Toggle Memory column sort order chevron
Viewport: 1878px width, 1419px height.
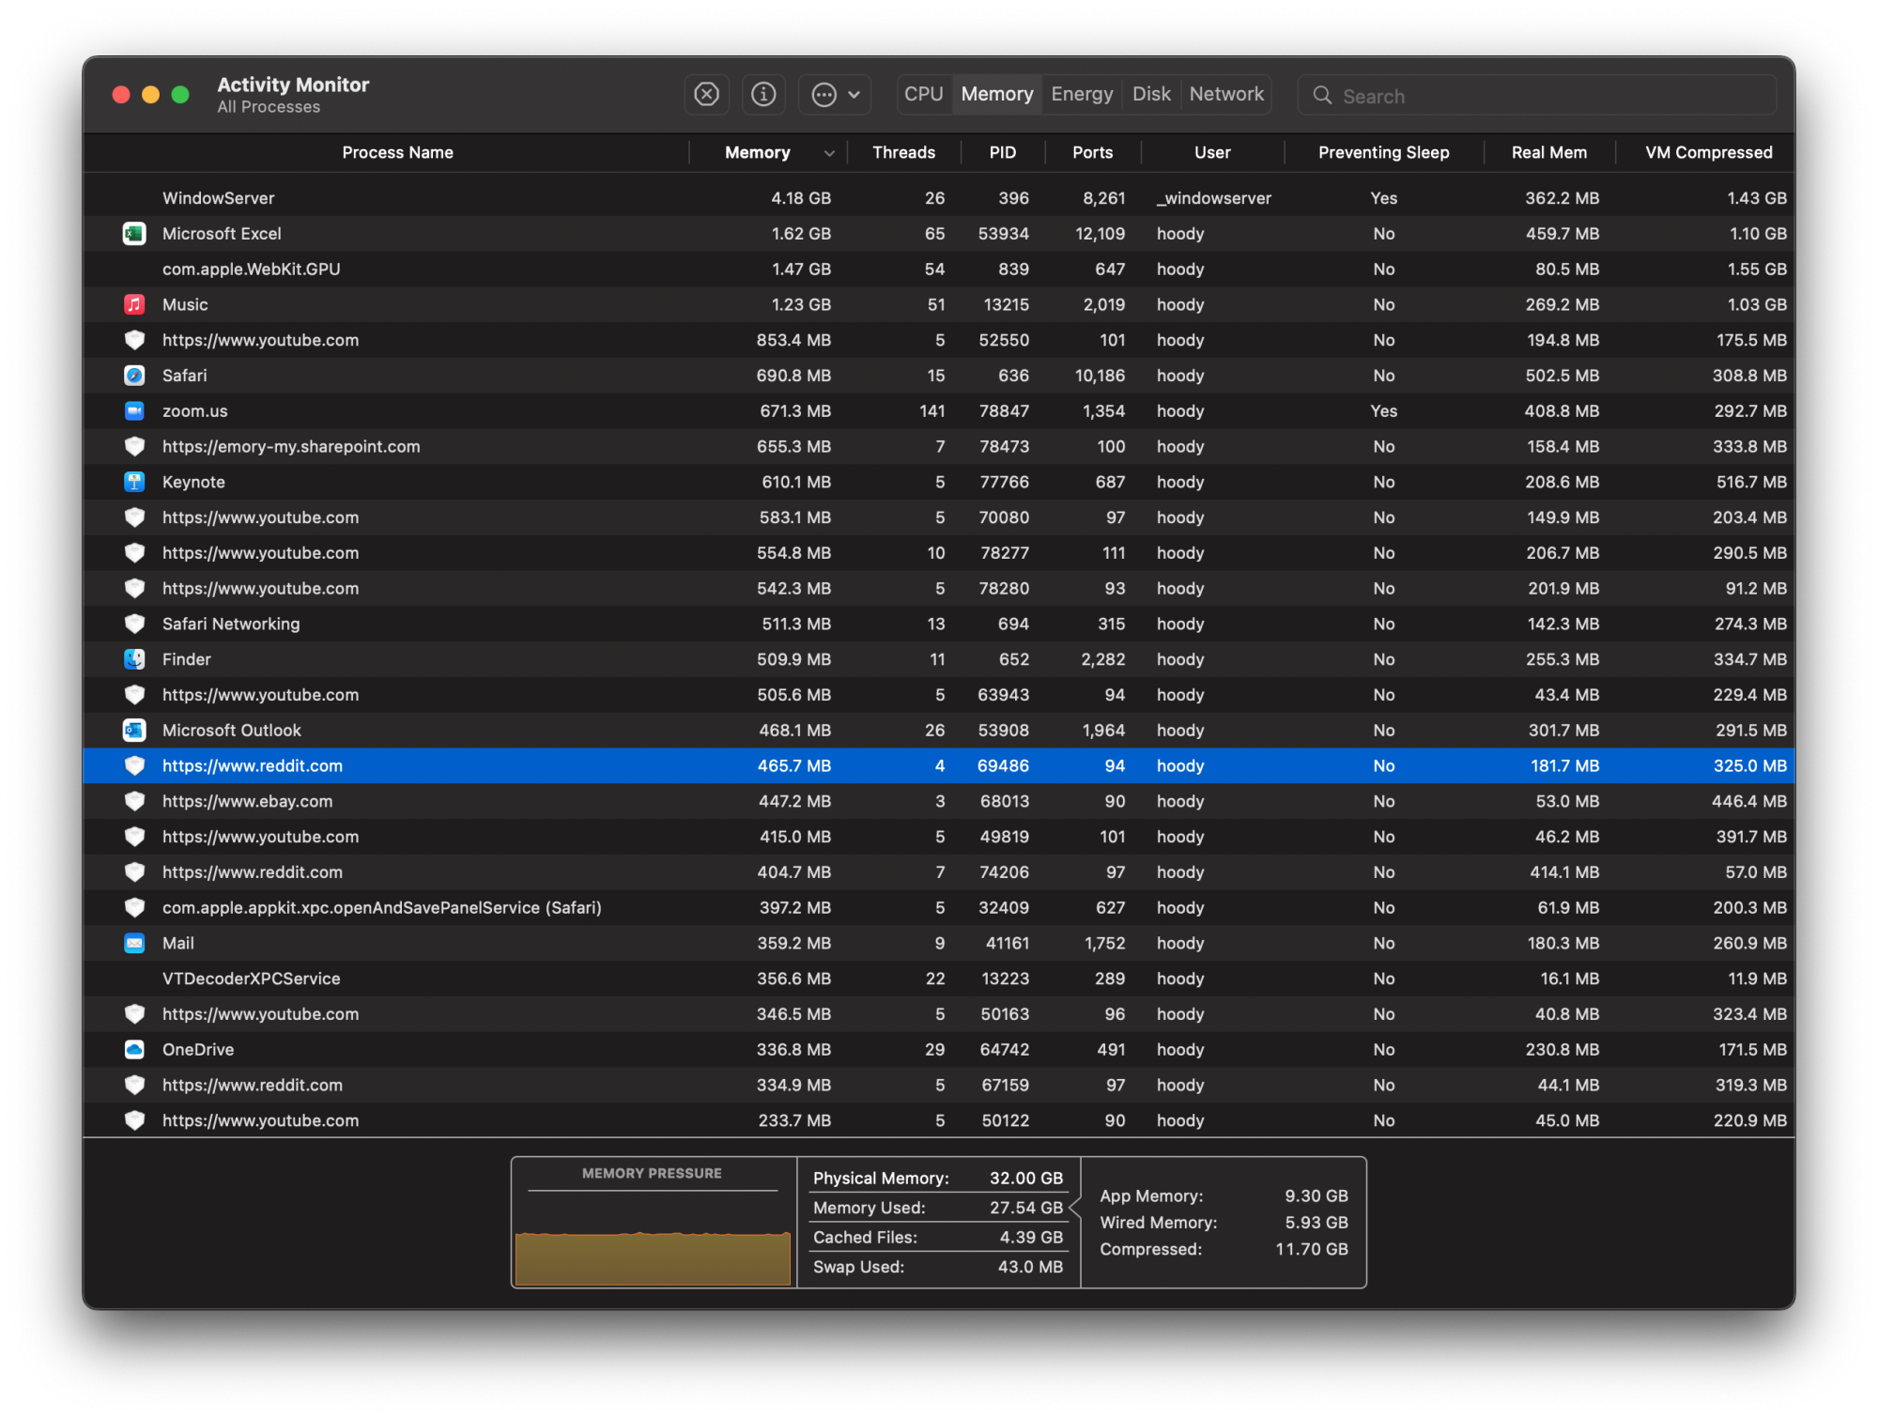pyautogui.click(x=829, y=153)
